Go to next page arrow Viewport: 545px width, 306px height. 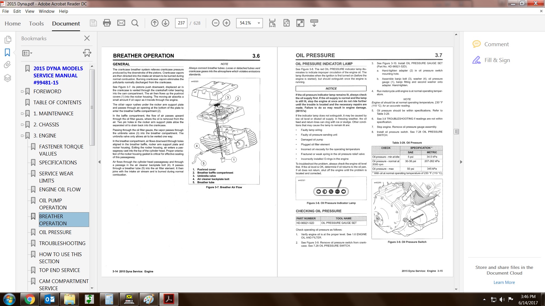point(165,23)
